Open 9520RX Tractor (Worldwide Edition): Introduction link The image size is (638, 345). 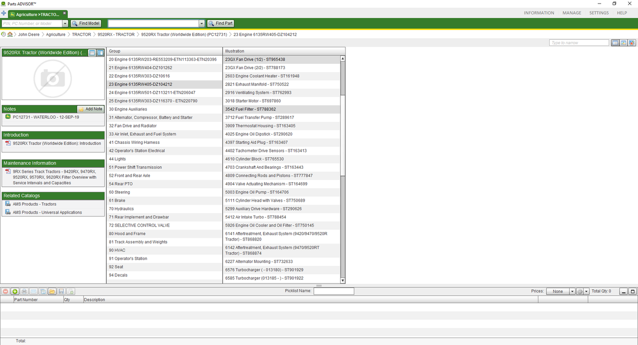click(x=57, y=143)
